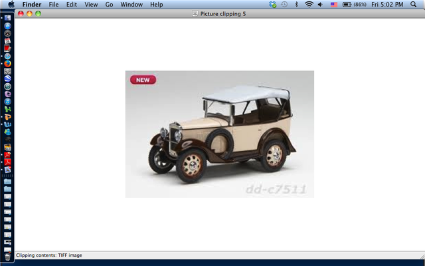
Task: Click the picture clipping document icon in title bar
Action: pyautogui.click(x=195, y=13)
